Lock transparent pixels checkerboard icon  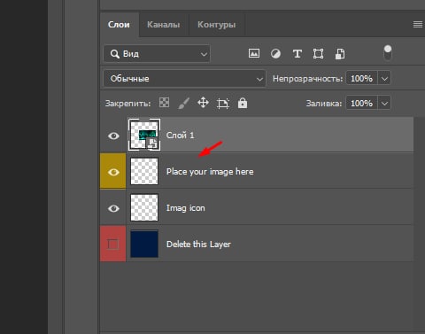pos(164,103)
